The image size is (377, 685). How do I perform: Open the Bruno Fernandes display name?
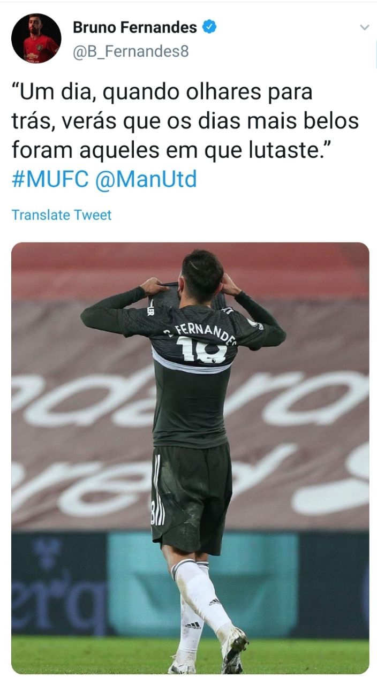[x=134, y=27]
